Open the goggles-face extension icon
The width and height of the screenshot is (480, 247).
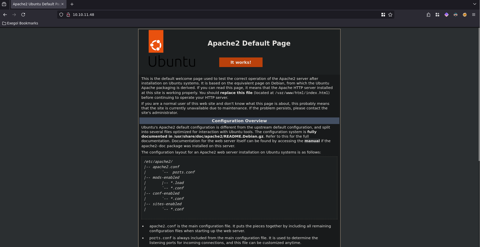tap(456, 15)
